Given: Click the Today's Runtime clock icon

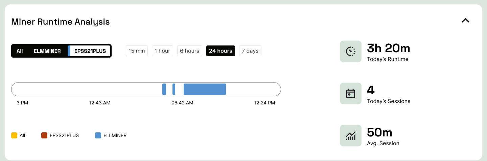Looking at the screenshot, I should pos(350,51).
